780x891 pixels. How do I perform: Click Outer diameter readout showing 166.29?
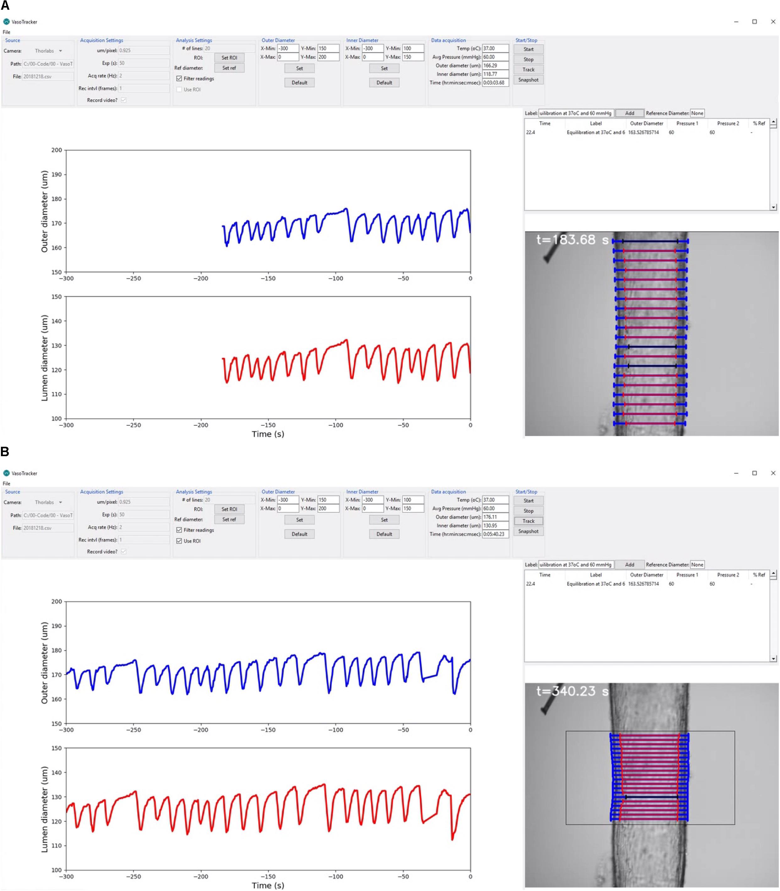tap(495, 66)
